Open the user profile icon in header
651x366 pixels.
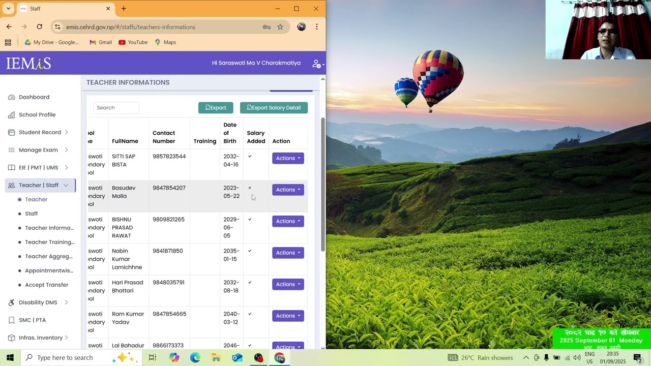click(317, 64)
